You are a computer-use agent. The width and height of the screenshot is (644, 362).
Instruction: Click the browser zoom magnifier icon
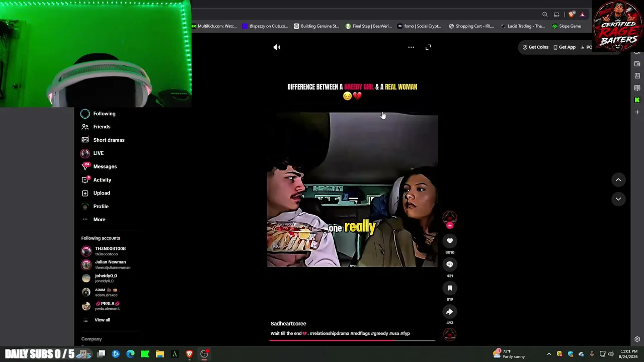tap(545, 15)
